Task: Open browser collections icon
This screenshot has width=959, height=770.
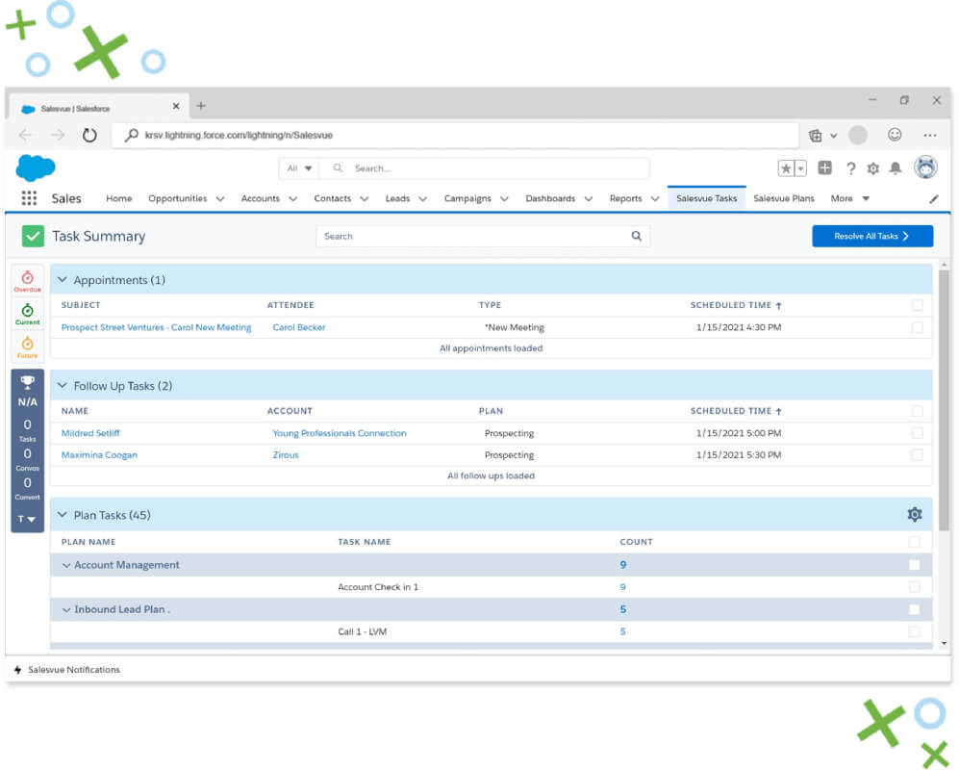Action: pos(816,136)
